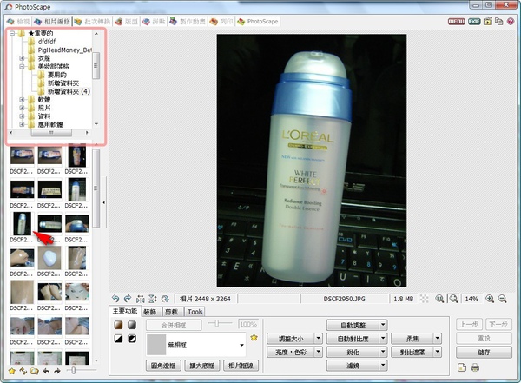Expand the 照片 folder node
The width and height of the screenshot is (521, 383).
click(x=22, y=108)
